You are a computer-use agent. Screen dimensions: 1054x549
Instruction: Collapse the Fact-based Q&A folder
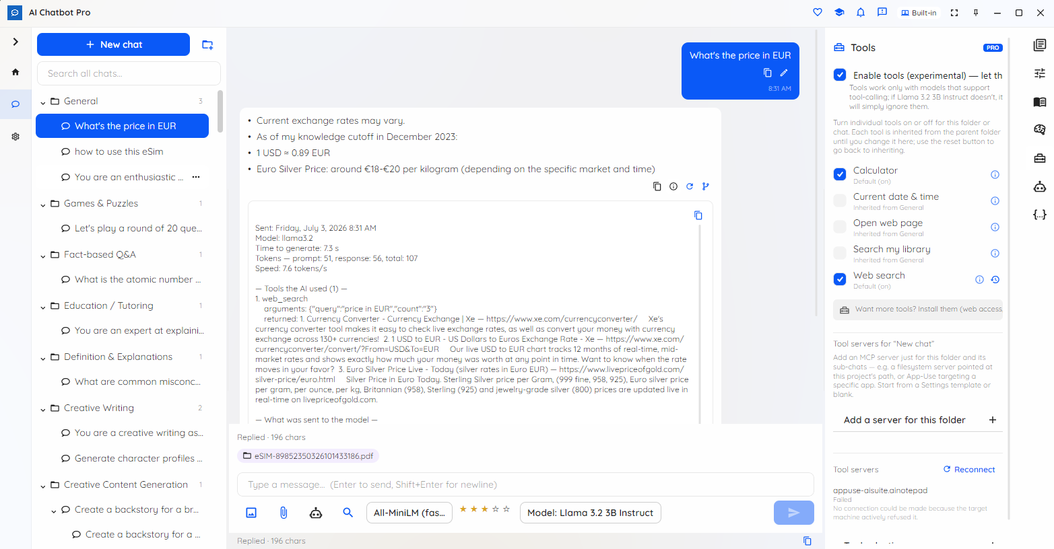(x=43, y=255)
